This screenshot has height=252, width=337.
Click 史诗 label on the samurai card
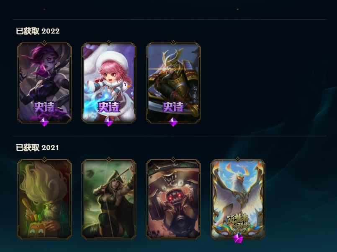click(173, 107)
